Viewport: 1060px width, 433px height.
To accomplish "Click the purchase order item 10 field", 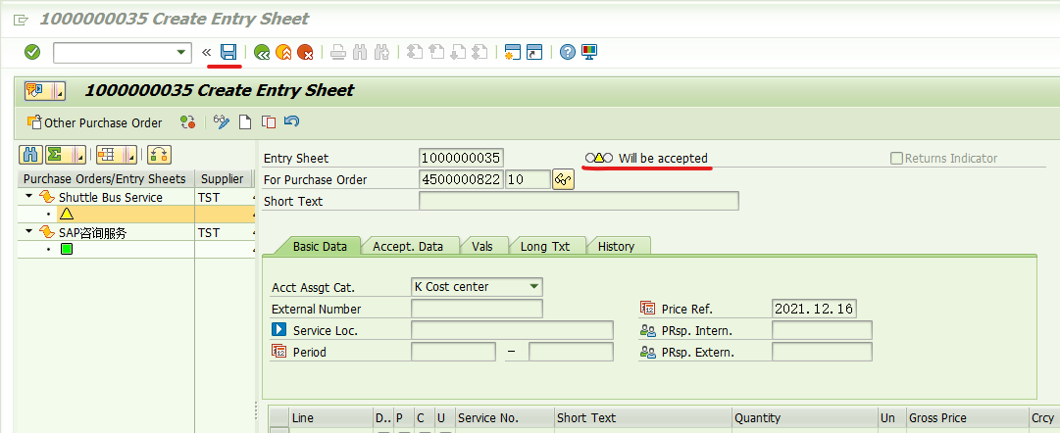I will [x=528, y=179].
